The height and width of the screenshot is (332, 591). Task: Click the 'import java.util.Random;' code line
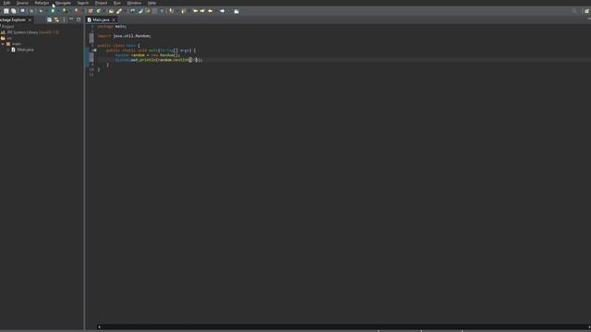(x=124, y=36)
